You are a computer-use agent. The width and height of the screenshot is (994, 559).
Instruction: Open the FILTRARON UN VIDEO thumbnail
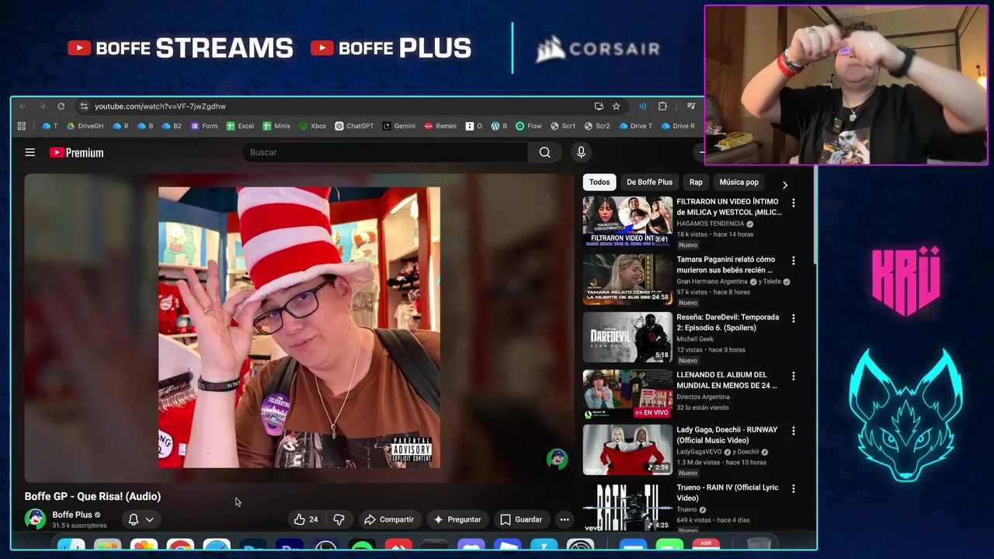click(627, 221)
